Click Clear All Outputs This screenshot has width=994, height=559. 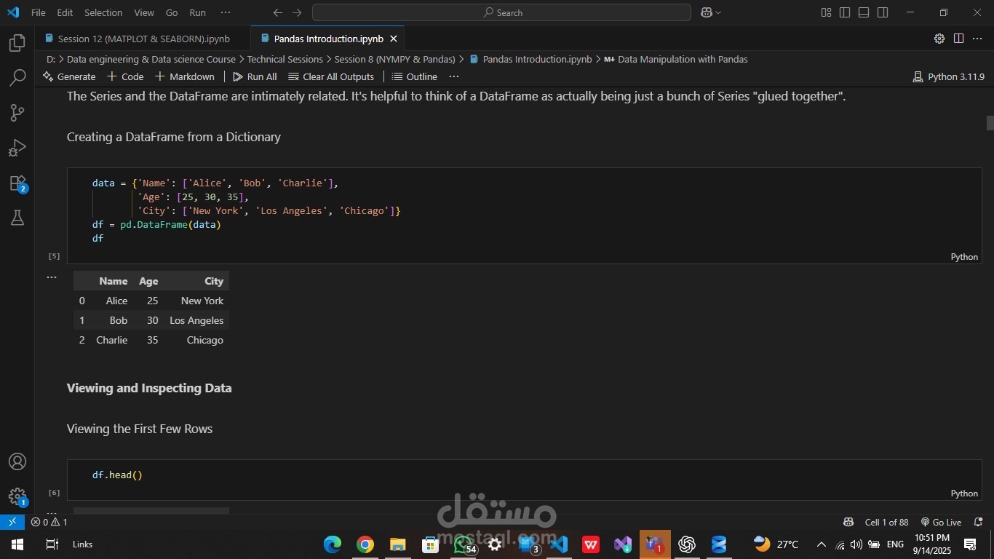pos(331,76)
